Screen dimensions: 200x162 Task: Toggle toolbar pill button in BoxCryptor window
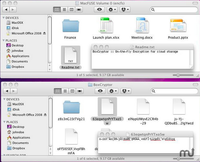pyautogui.click(x=195, y=84)
